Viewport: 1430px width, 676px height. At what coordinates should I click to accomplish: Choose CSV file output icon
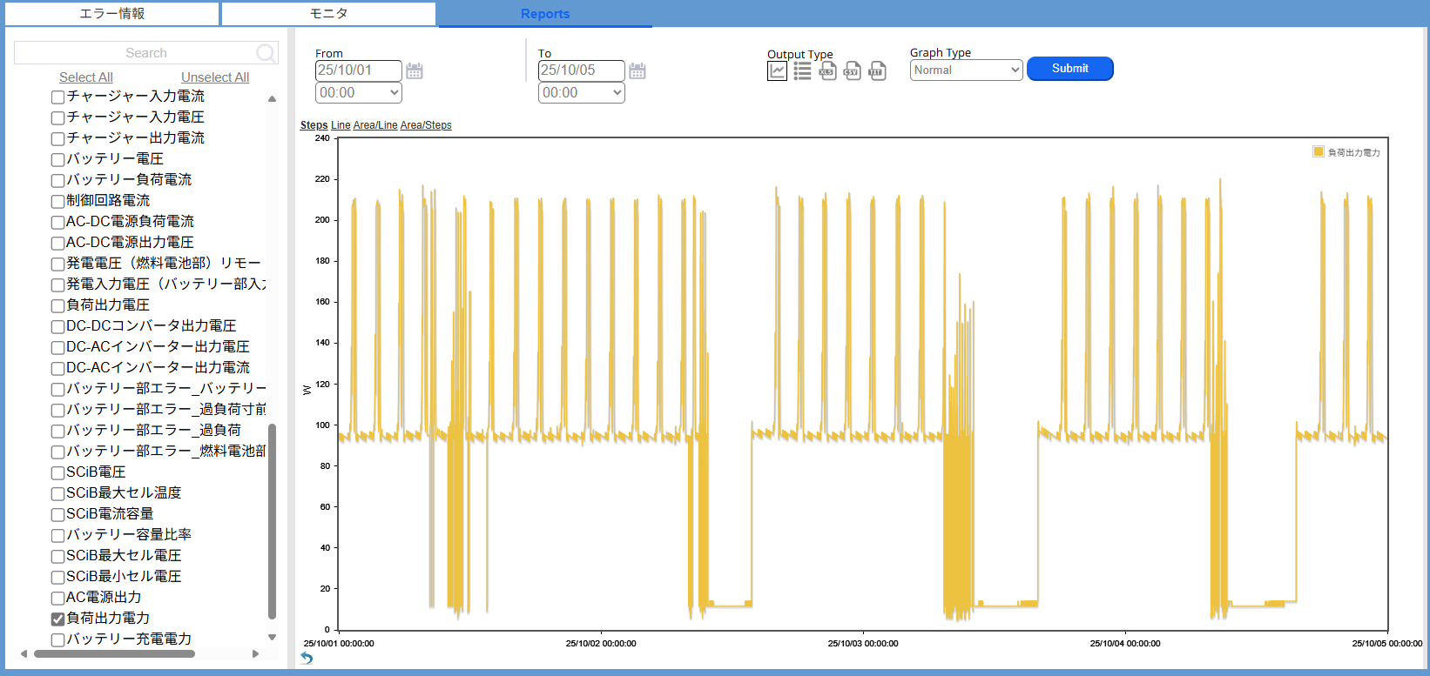click(853, 71)
